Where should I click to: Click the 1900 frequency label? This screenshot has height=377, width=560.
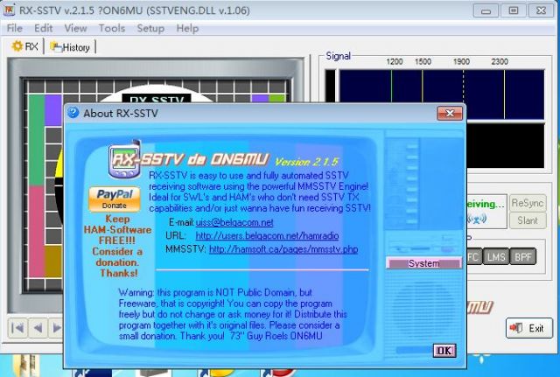[x=461, y=62]
